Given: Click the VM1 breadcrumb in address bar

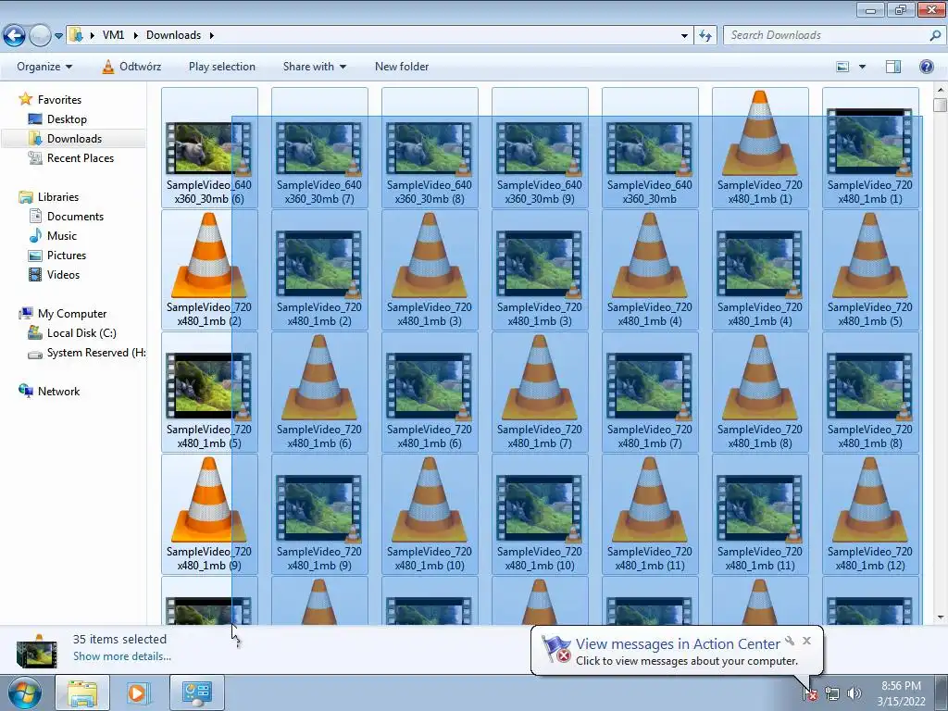Looking at the screenshot, I should point(113,35).
